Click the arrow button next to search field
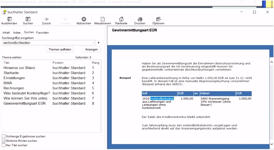The height and width of the screenshot is (150, 274). pos(99,43)
